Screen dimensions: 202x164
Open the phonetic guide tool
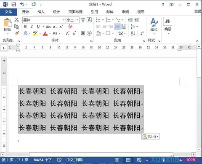[83, 20]
